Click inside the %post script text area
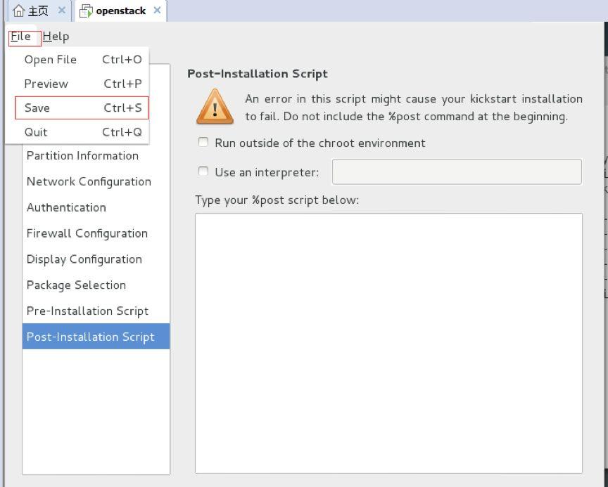This screenshot has width=608, height=487. tap(388, 343)
